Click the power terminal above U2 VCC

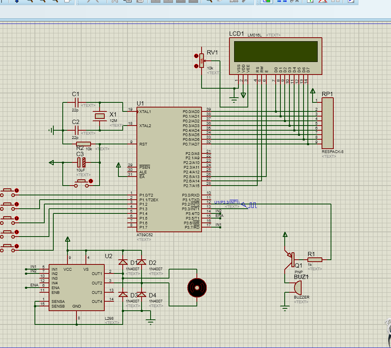[67, 239]
